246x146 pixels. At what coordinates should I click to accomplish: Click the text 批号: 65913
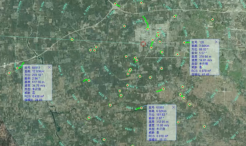click(x=32, y=68)
